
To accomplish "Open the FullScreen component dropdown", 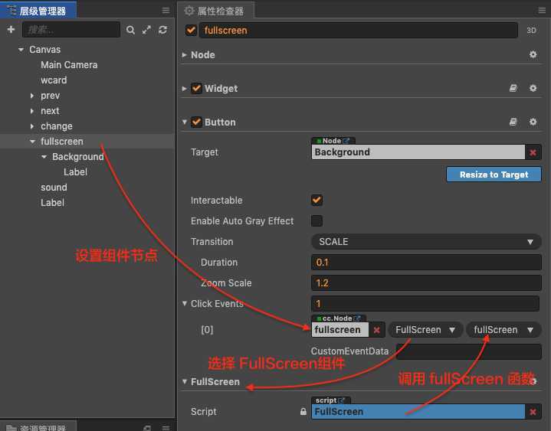I will [x=425, y=330].
